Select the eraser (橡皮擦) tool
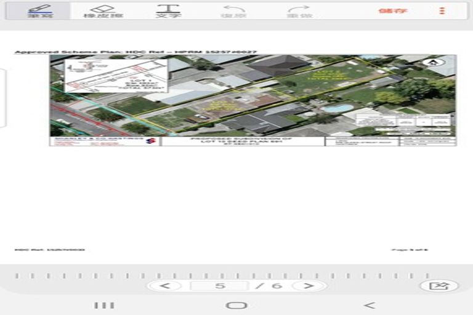Viewport: 473px width, 315px height. pyautogui.click(x=102, y=11)
